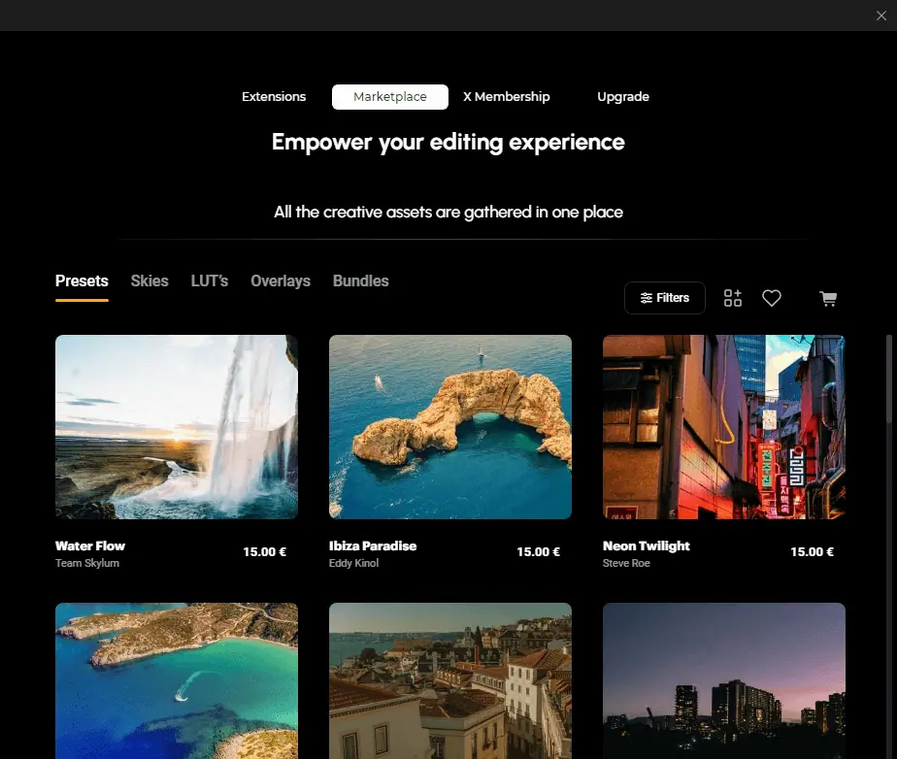Viewport: 897px width, 759px height.
Task: Click the vertical scrollbar on the right
Action: [x=889, y=379]
